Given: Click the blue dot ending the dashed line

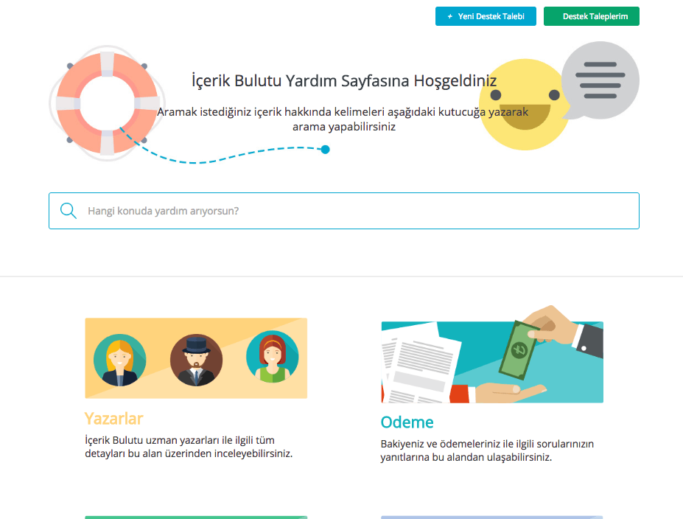Looking at the screenshot, I should coord(325,150).
